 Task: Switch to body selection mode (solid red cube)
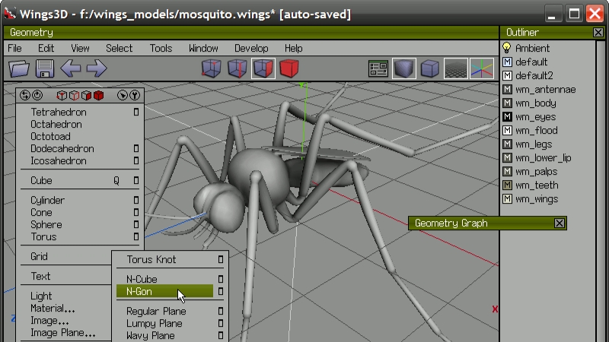pyautogui.click(x=289, y=69)
